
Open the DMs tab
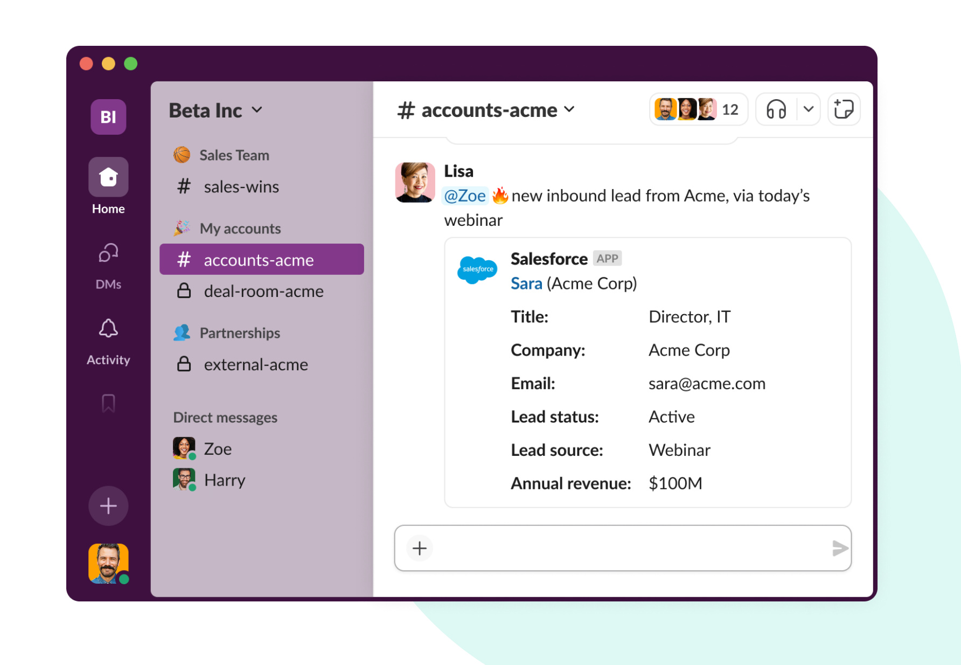(x=108, y=266)
